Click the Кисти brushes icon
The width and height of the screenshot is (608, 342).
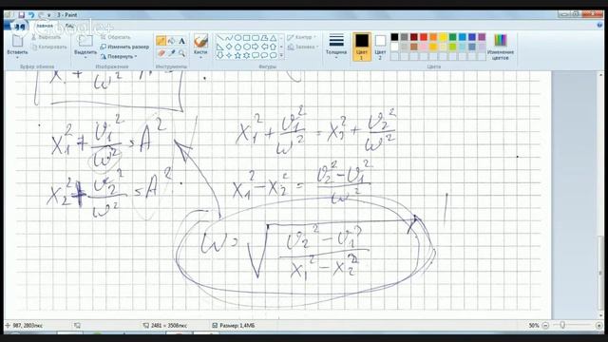click(x=200, y=41)
